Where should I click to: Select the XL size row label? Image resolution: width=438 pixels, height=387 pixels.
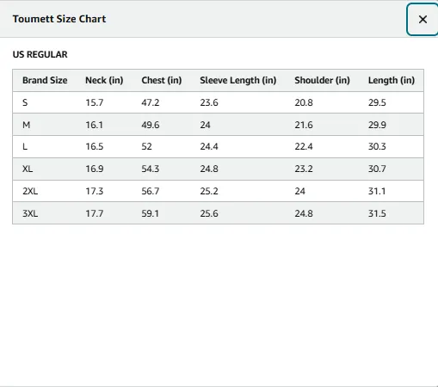coord(28,169)
